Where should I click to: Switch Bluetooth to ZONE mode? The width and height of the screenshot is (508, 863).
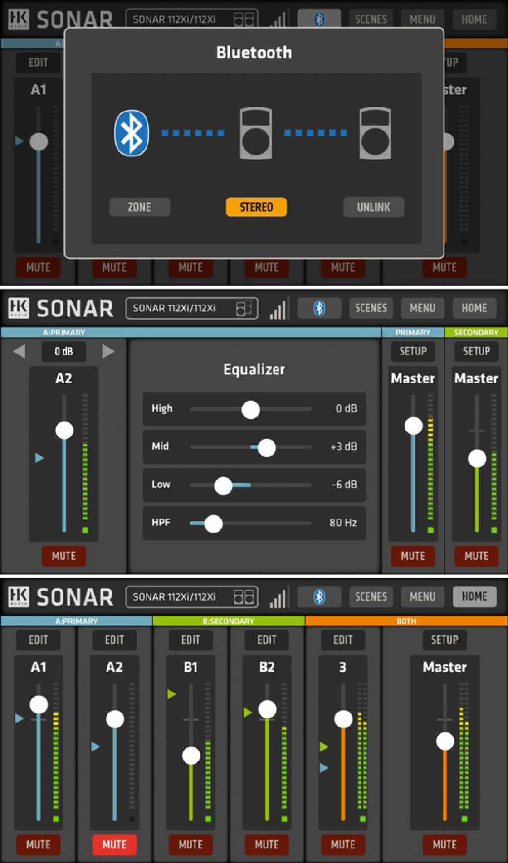click(x=140, y=207)
